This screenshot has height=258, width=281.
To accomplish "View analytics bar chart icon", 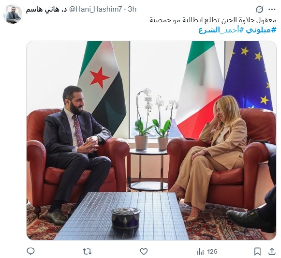I will pos(200,252).
